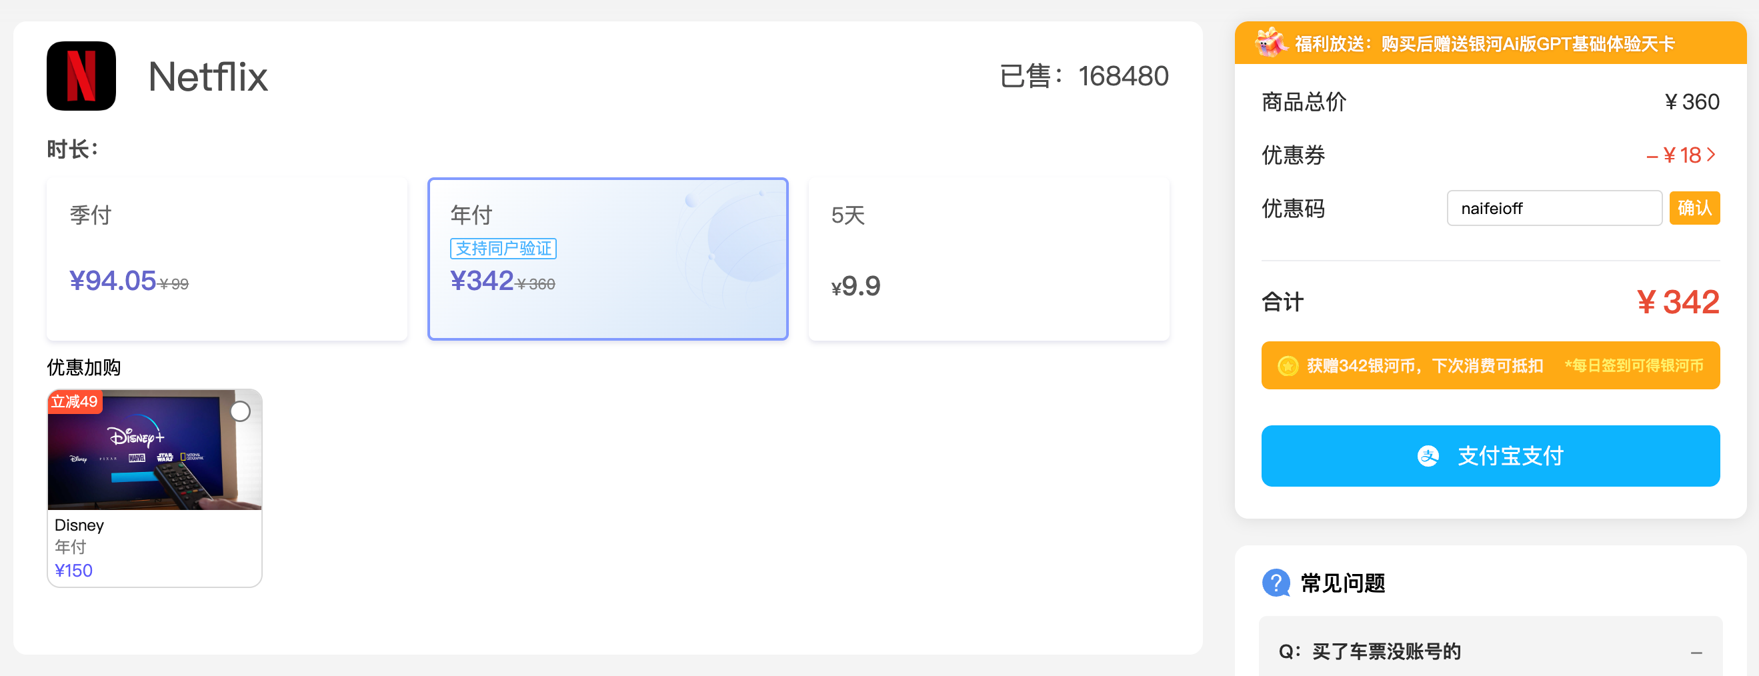Select the 5天 trial plan

tap(988, 259)
